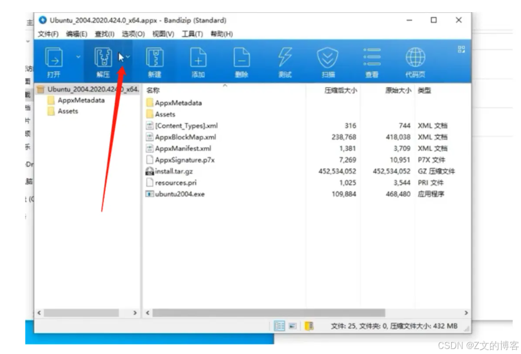
Task: Open the 查看 view toolbar icon
Action: [372, 63]
